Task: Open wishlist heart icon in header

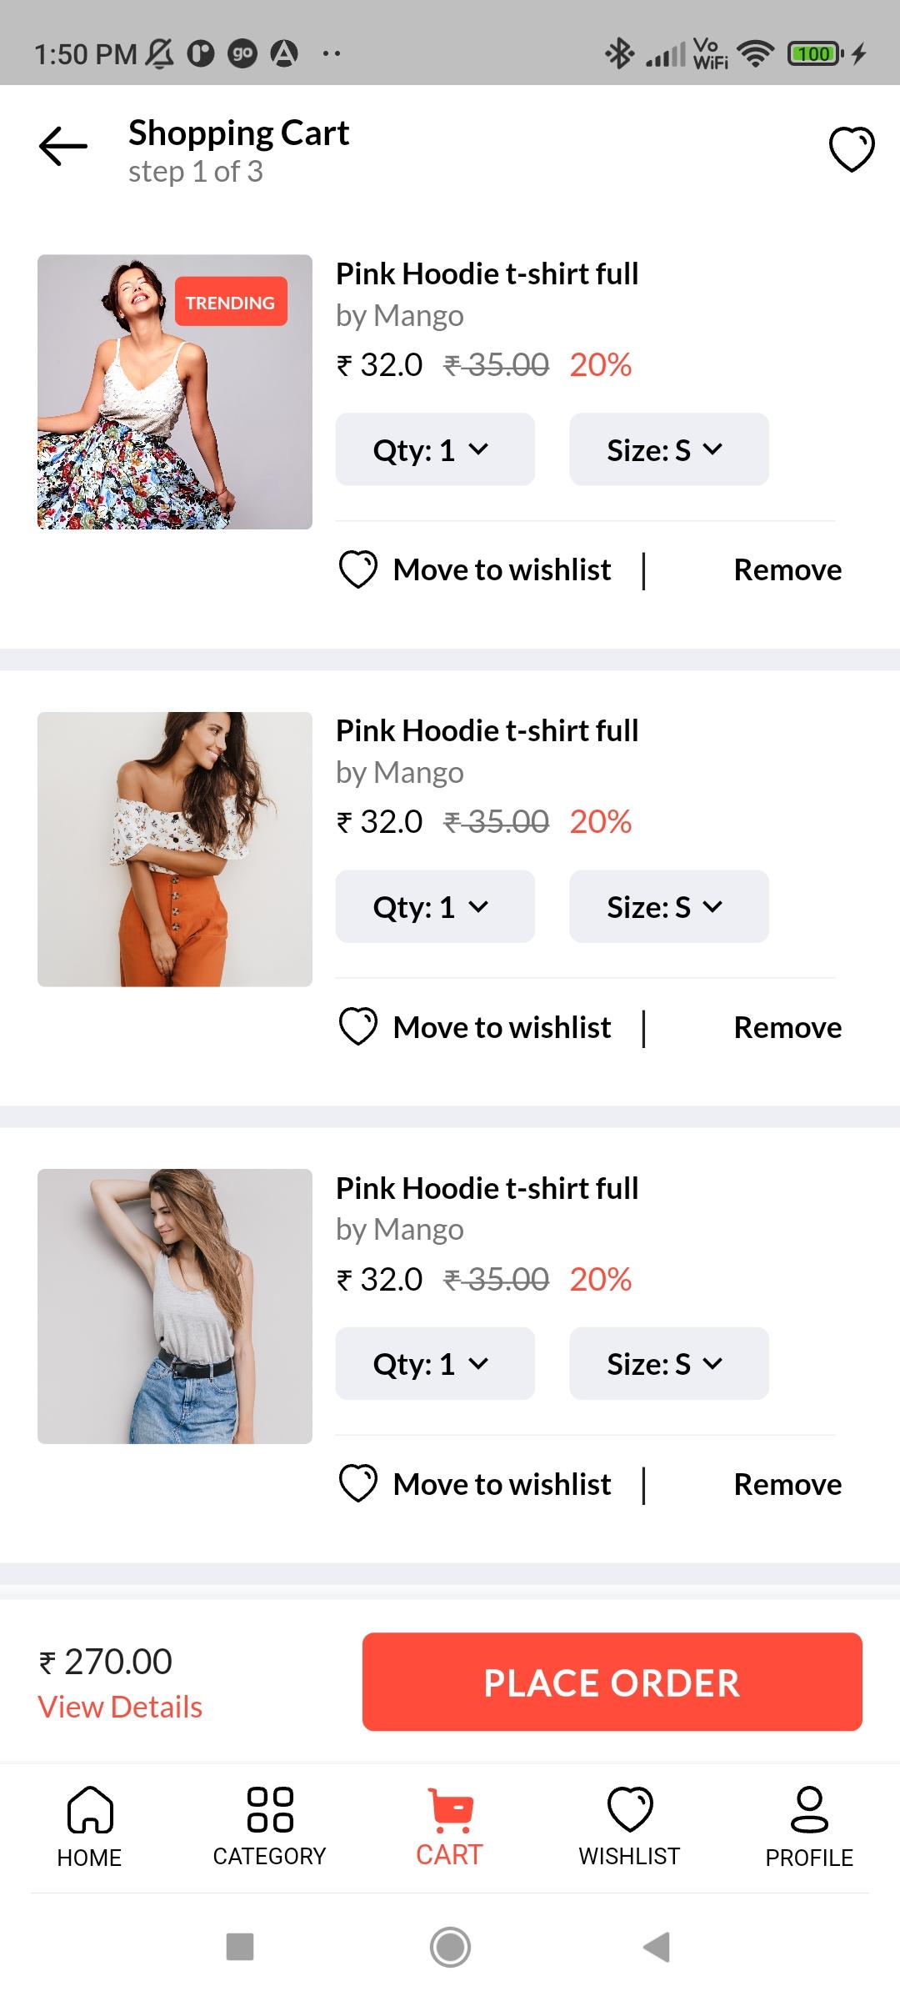Action: point(852,149)
